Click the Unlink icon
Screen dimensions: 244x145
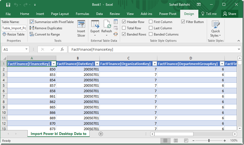(x=116, y=34)
